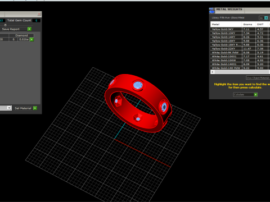Select the Yellow Gold:22KY row
The width and height of the screenshot is (270, 202).
coord(240,49)
